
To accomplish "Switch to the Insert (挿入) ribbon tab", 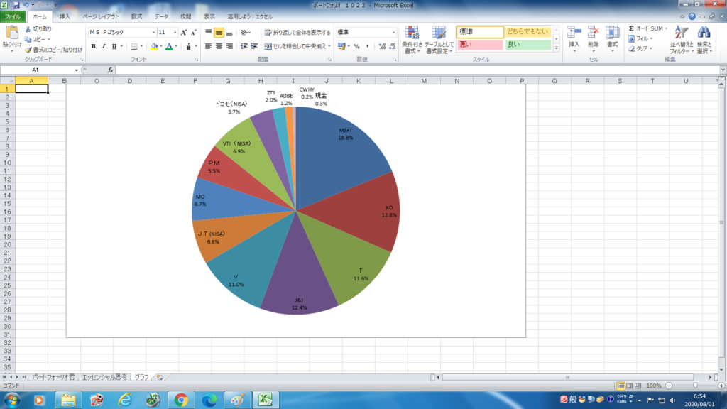I will tap(65, 17).
